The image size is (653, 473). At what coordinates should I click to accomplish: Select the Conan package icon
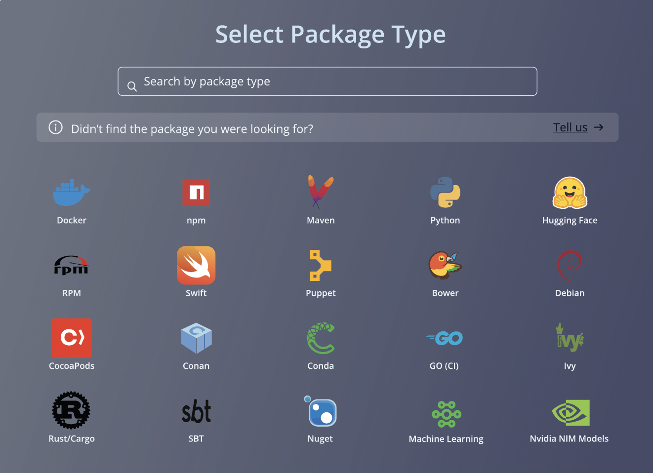(196, 338)
